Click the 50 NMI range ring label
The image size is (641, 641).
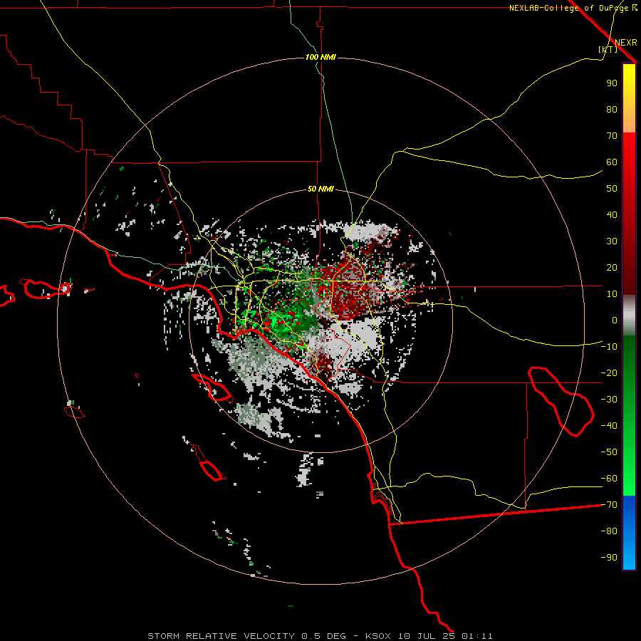point(320,189)
